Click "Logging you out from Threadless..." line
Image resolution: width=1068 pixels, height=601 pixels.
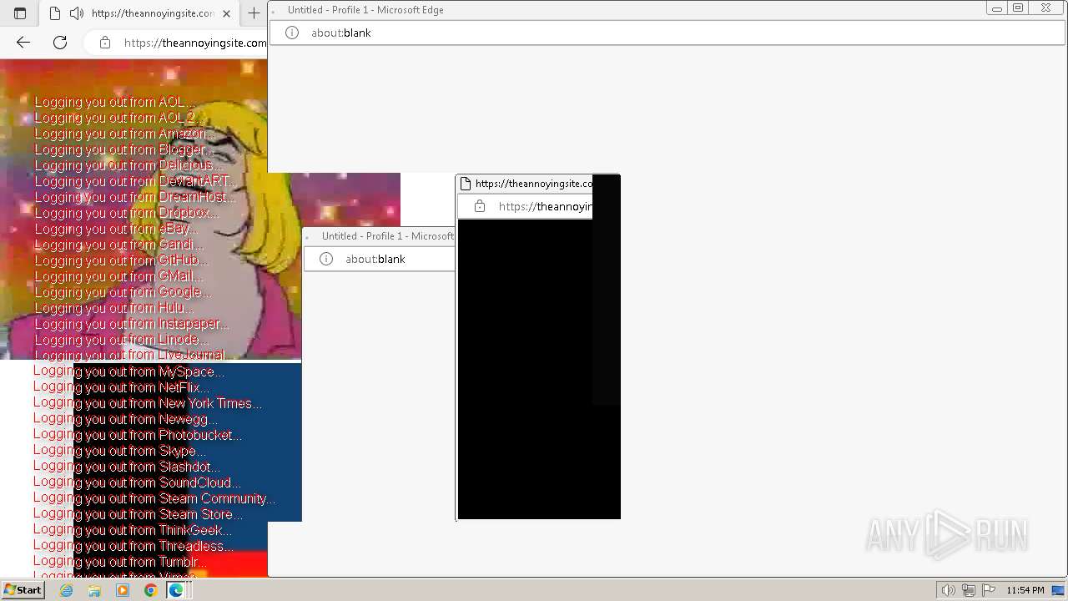133,546
